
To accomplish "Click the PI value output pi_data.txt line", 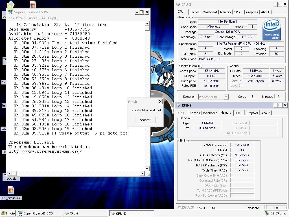I will coord(71,133).
